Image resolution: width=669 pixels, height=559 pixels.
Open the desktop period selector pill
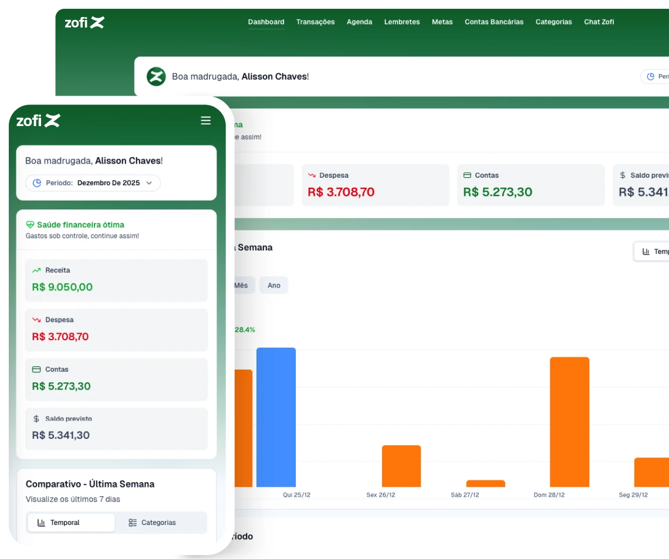point(656,76)
